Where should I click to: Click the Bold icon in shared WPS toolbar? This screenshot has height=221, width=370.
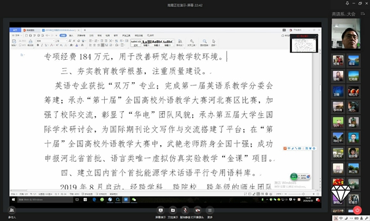pos(38,45)
